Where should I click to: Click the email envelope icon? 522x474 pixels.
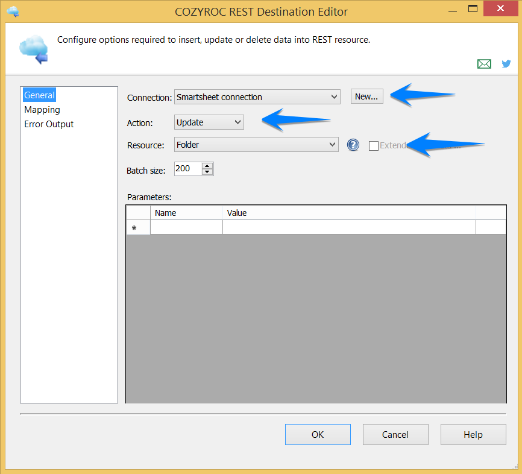(484, 63)
